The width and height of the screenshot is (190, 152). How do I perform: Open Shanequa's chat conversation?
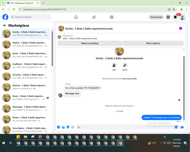25,108
